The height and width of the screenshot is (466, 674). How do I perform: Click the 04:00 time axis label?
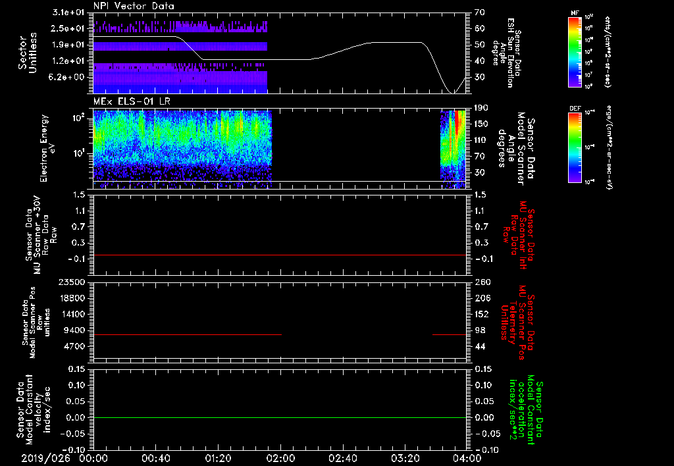pyautogui.click(x=467, y=458)
